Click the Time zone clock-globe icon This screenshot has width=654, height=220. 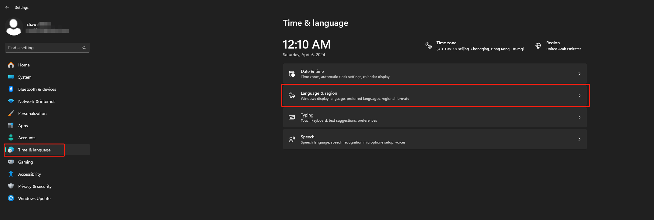pyautogui.click(x=429, y=46)
